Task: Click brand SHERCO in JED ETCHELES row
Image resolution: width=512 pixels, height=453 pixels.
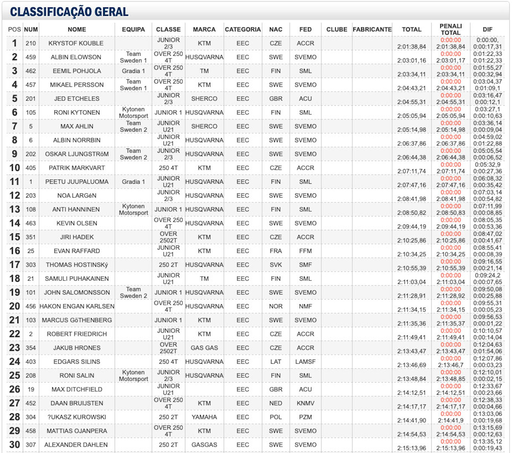Action: point(204,99)
